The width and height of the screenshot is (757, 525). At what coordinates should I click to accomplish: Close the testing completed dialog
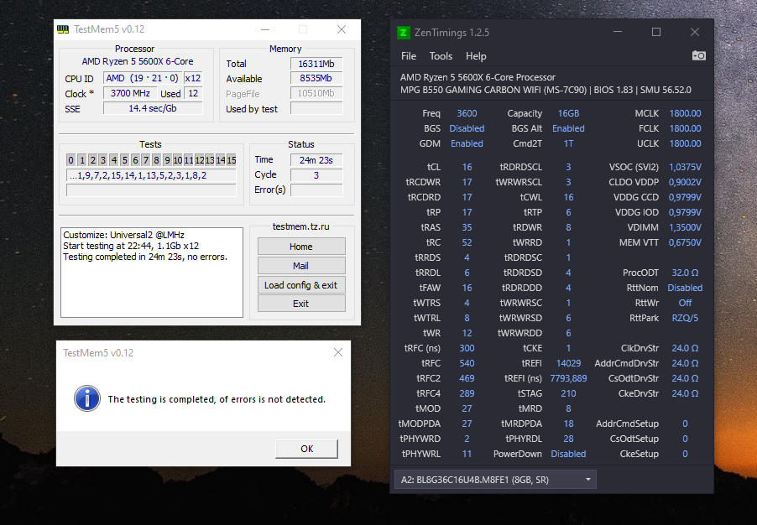[338, 353]
